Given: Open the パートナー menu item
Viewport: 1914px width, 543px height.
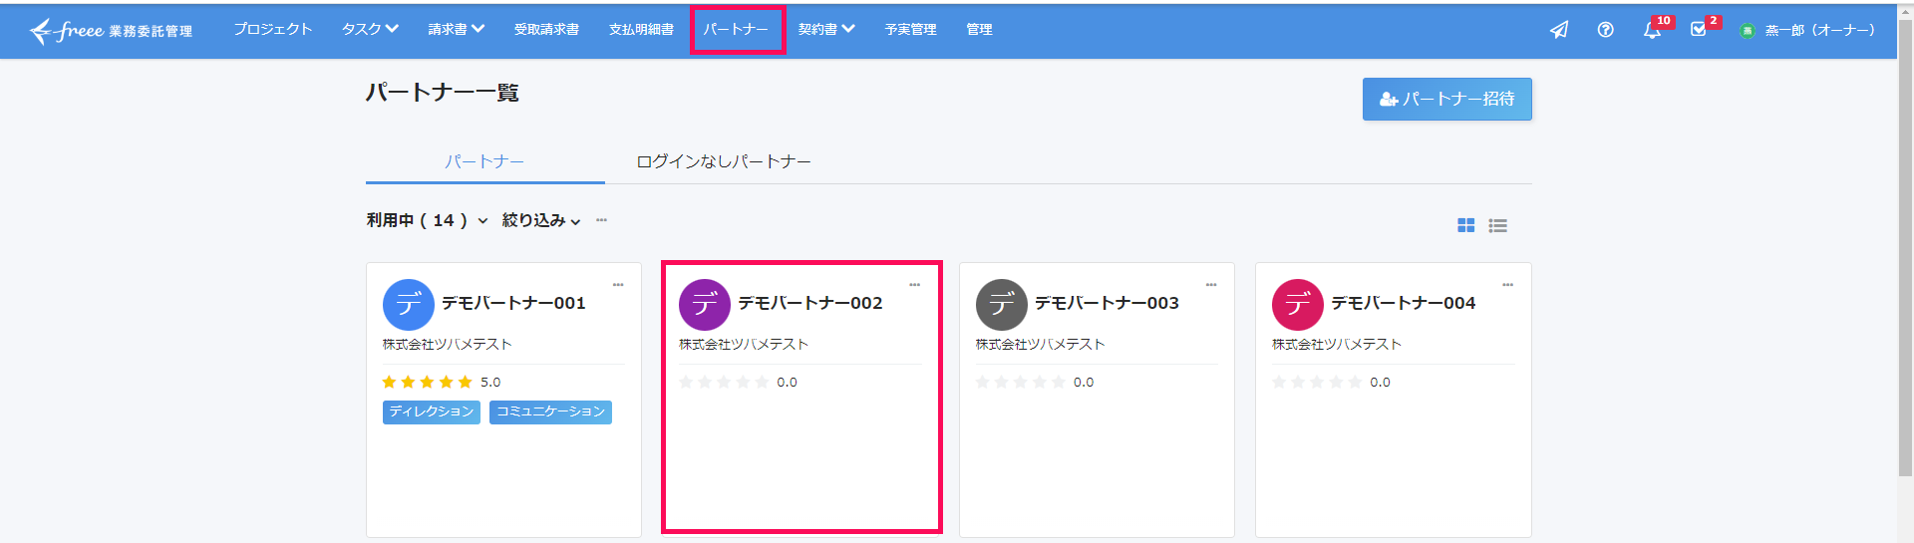Looking at the screenshot, I should (736, 30).
